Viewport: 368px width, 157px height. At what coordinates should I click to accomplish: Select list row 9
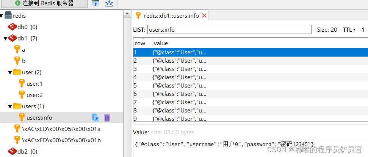click(x=251, y=118)
